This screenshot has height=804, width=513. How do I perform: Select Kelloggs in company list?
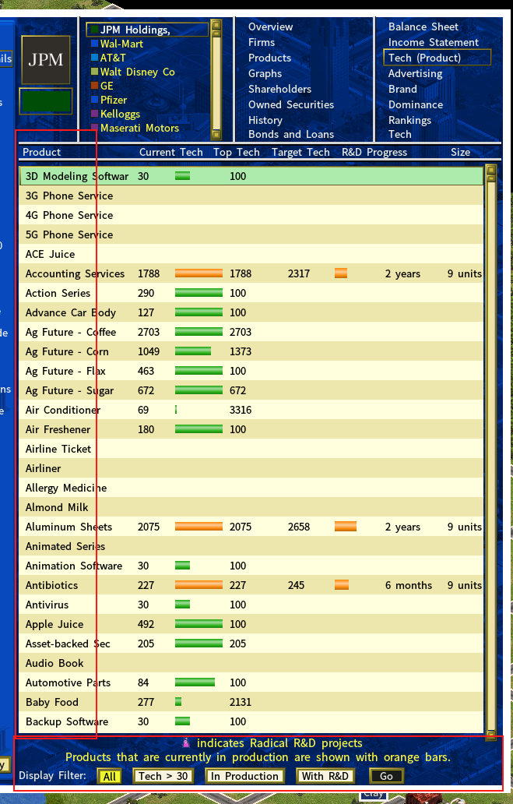point(120,114)
